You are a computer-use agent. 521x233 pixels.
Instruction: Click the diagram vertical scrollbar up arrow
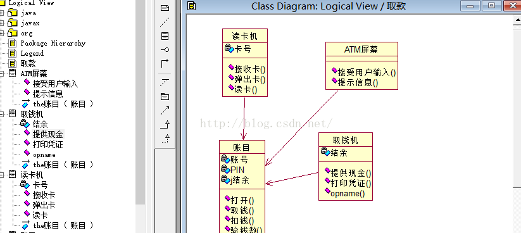(x=517, y=20)
